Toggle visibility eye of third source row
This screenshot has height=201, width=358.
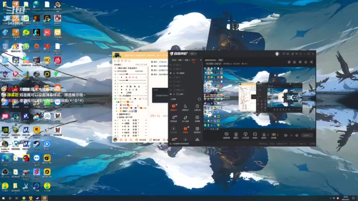170,73
